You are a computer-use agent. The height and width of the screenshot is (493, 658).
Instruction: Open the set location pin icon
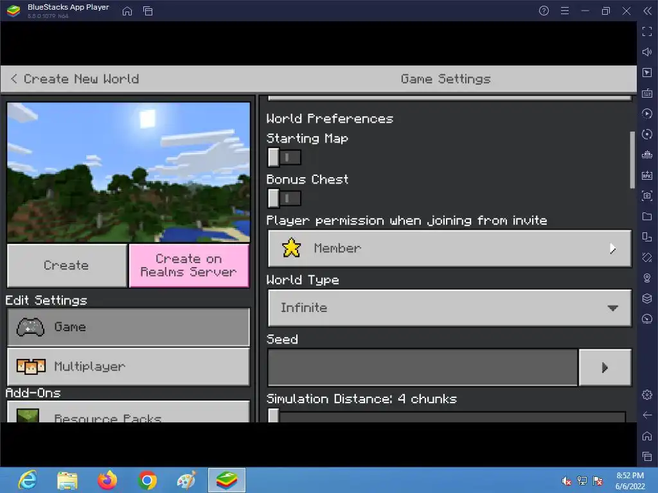pos(647,278)
